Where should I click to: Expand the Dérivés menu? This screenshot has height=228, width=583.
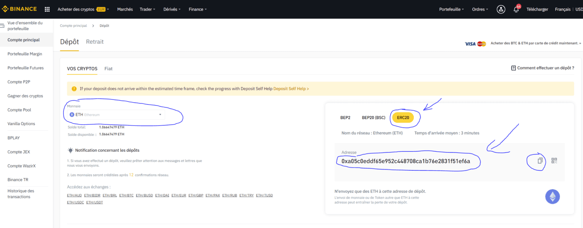click(172, 9)
